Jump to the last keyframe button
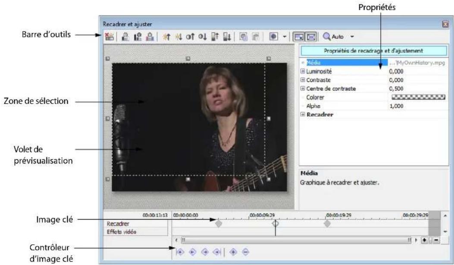454x265 pixels. (x=216, y=252)
